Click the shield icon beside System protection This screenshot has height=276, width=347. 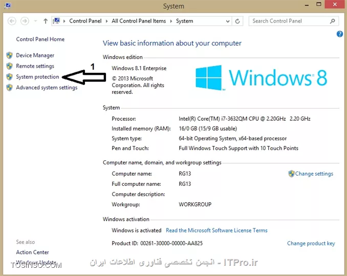pyautogui.click(x=9, y=77)
